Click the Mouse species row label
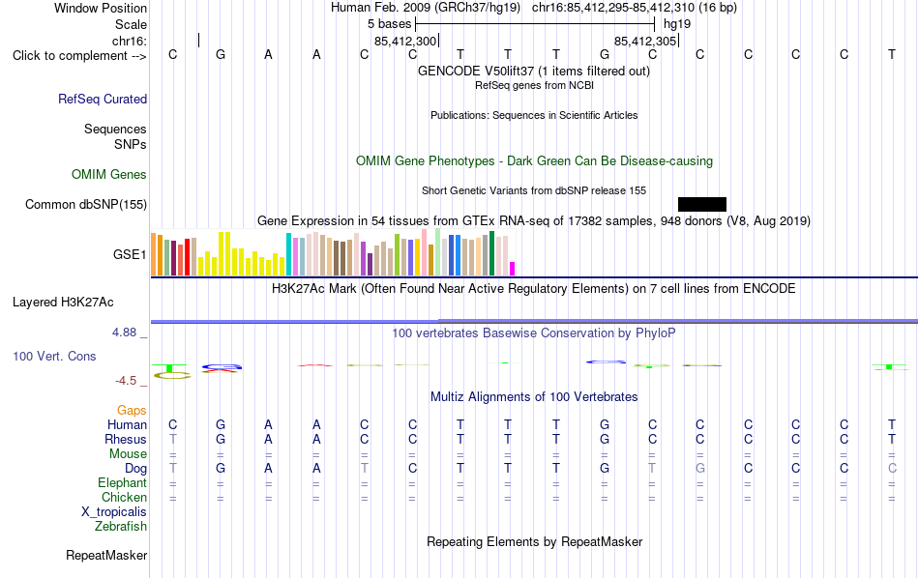 tap(128, 454)
